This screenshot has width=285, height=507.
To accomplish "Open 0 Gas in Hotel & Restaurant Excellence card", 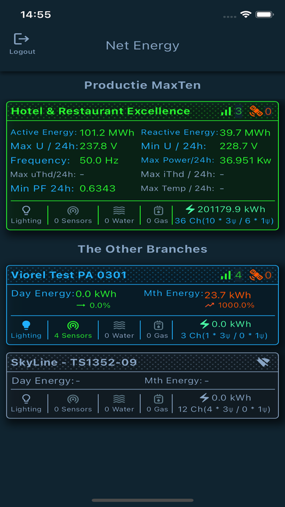I will coord(157,216).
